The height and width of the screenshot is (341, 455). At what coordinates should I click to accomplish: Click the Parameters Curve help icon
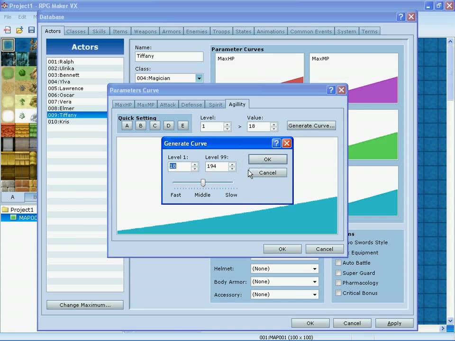pyautogui.click(x=331, y=90)
